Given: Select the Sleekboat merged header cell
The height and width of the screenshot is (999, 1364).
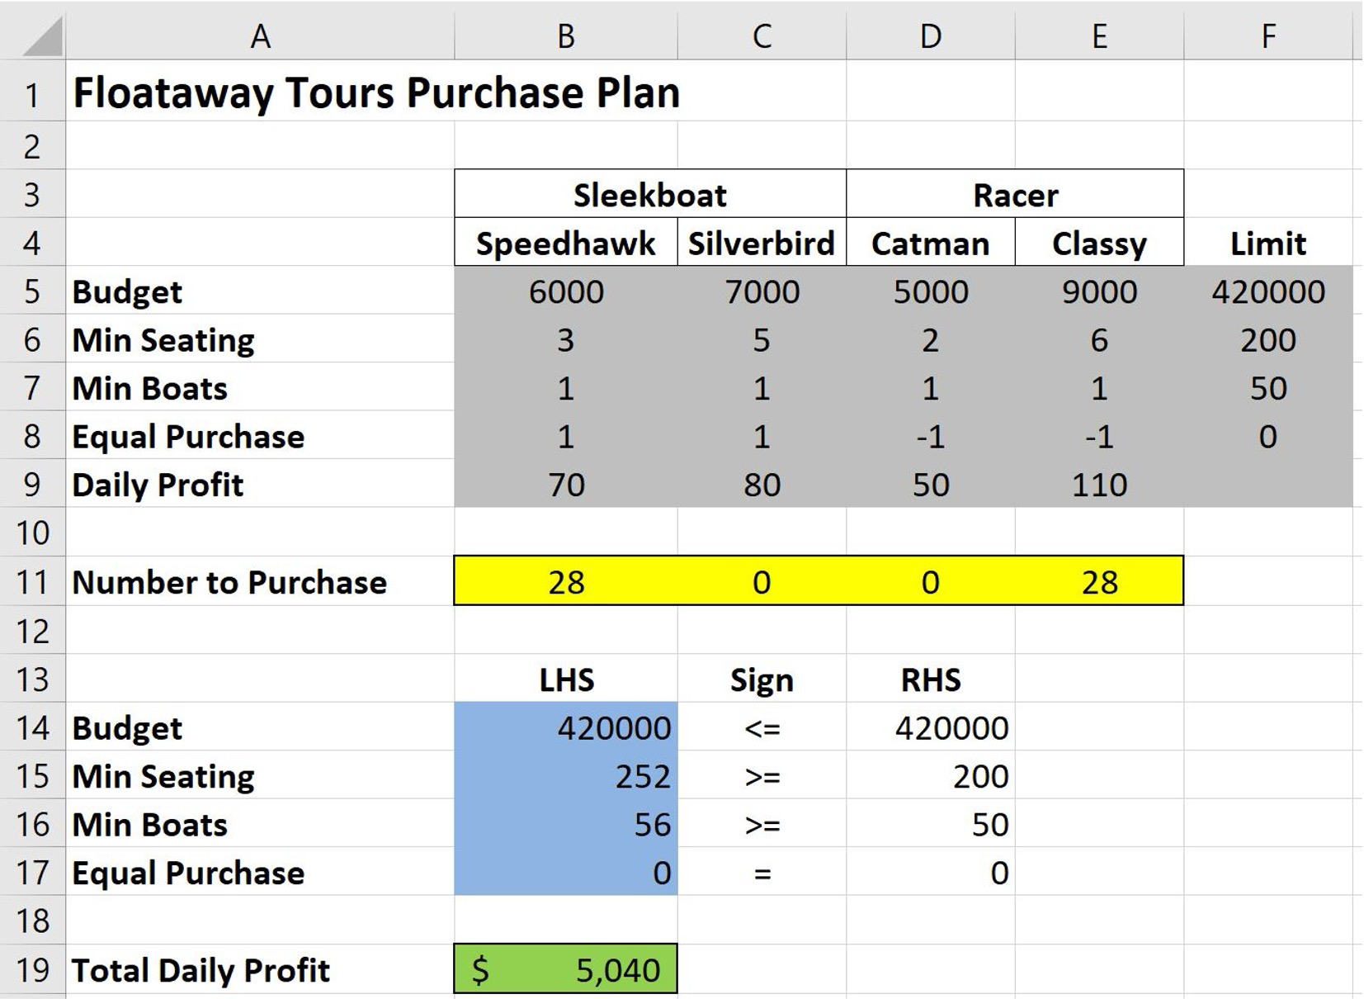Looking at the screenshot, I should pyautogui.click(x=649, y=194).
